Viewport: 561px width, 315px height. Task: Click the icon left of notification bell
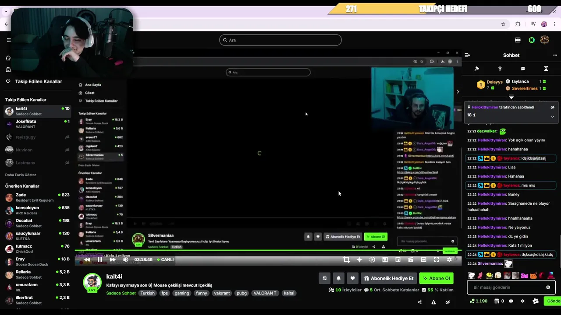pos(324,278)
